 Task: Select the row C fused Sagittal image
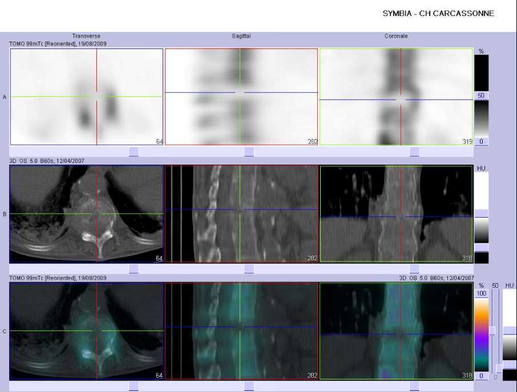click(241, 331)
